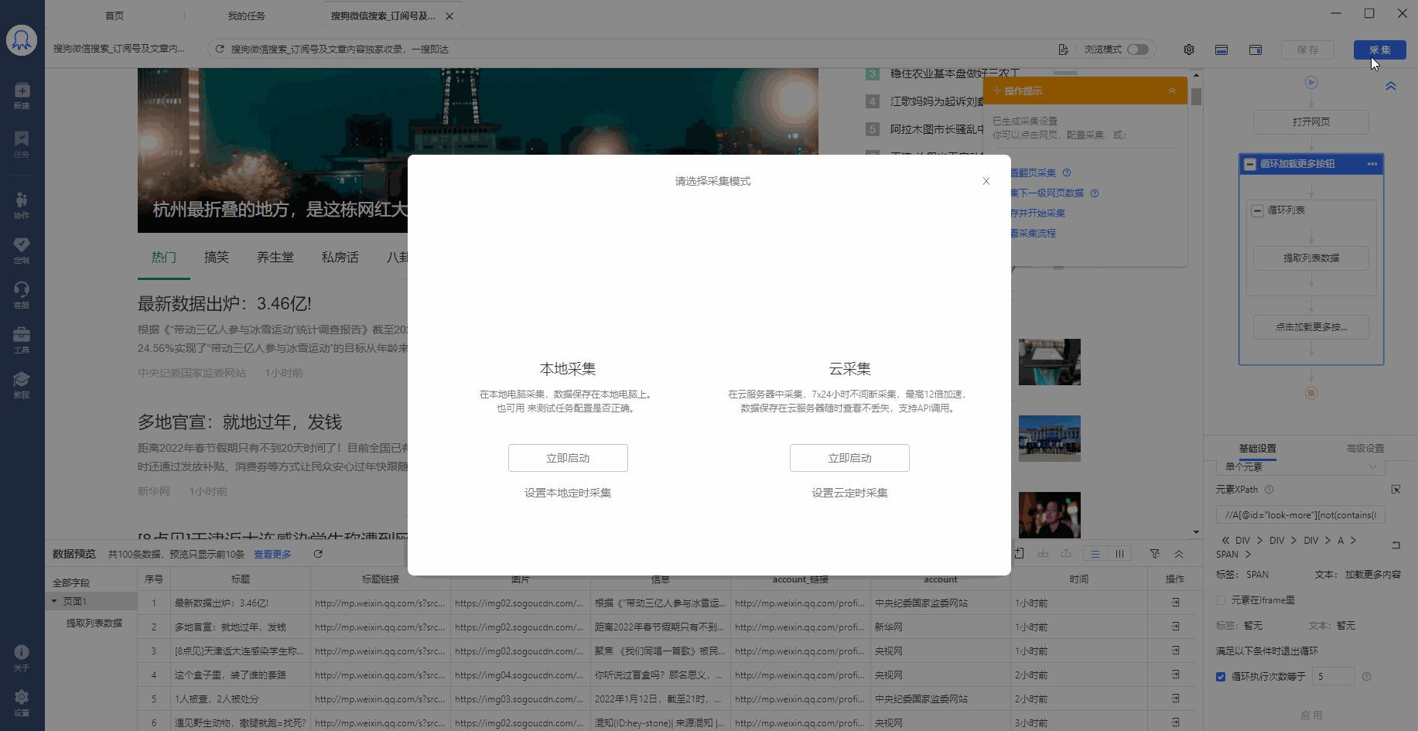Switch data preview to column view icon
This screenshot has width=1418, height=731.
click(1119, 554)
